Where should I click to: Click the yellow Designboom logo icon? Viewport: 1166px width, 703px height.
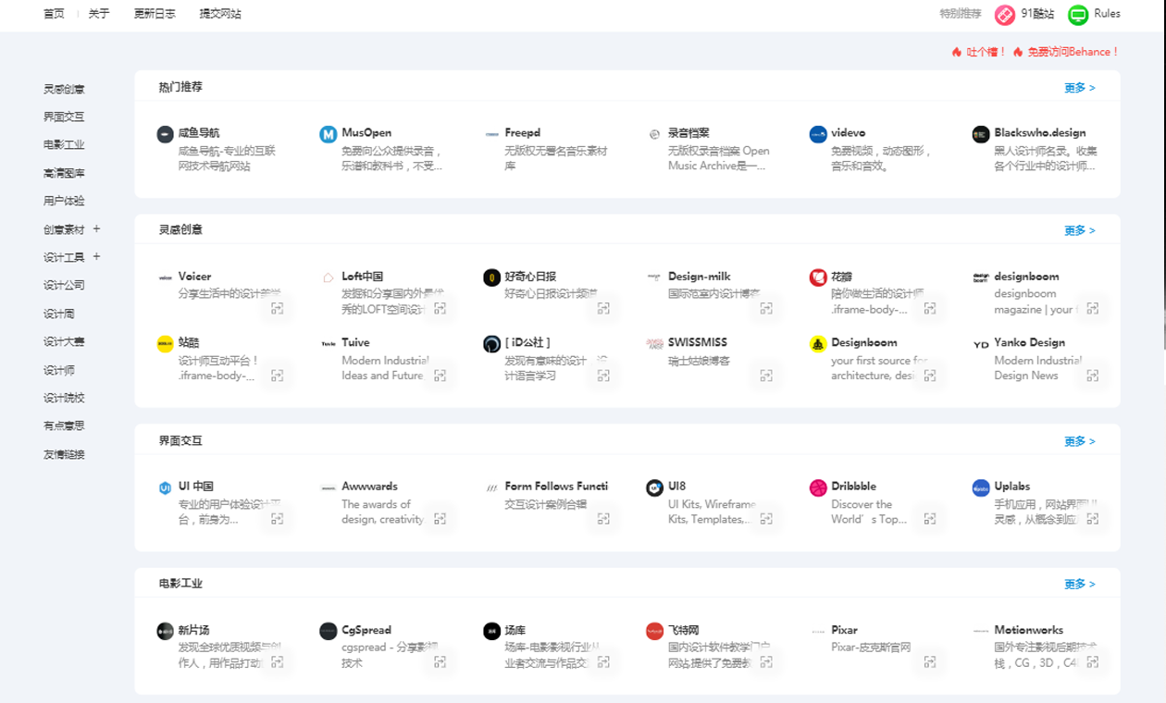(x=817, y=344)
